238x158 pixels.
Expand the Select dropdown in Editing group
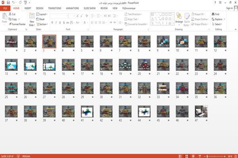[217, 24]
